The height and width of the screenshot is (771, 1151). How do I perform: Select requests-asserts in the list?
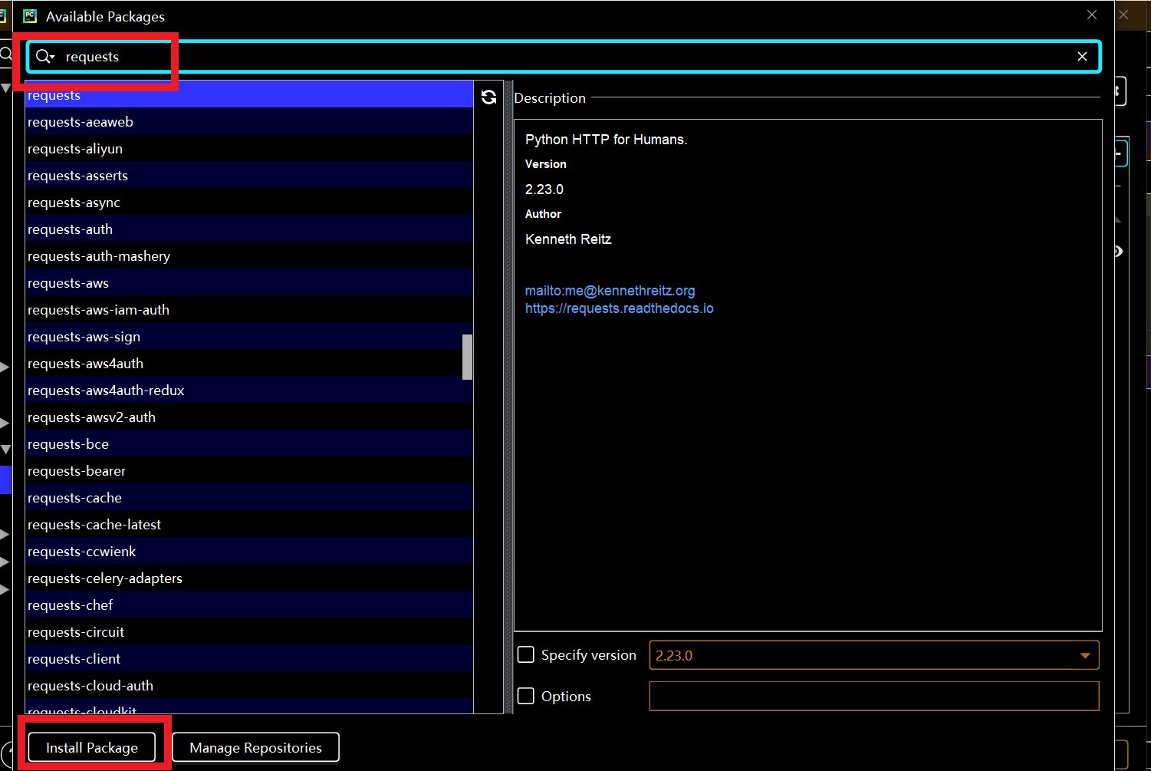[x=249, y=176]
